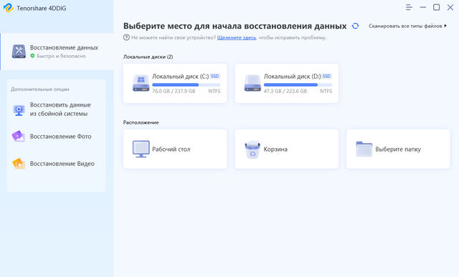This screenshot has height=277, width=459.
Task: Open the hamburger menu in title bar
Action: [x=409, y=7]
